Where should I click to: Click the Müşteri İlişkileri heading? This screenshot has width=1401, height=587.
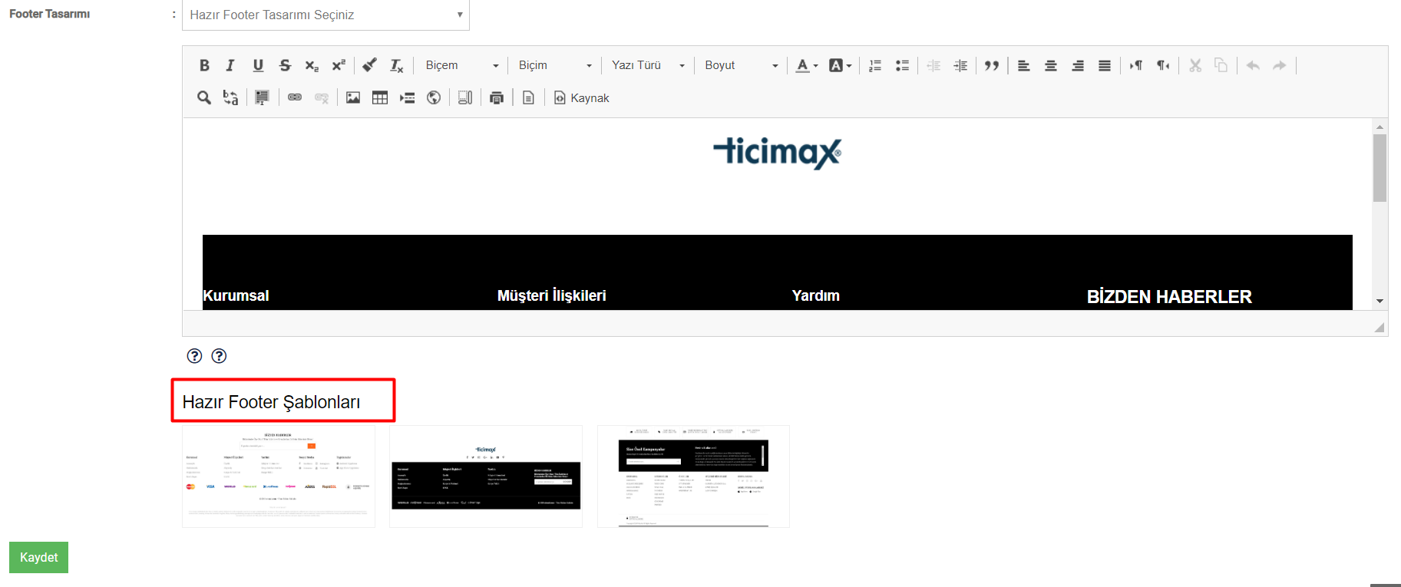(552, 295)
